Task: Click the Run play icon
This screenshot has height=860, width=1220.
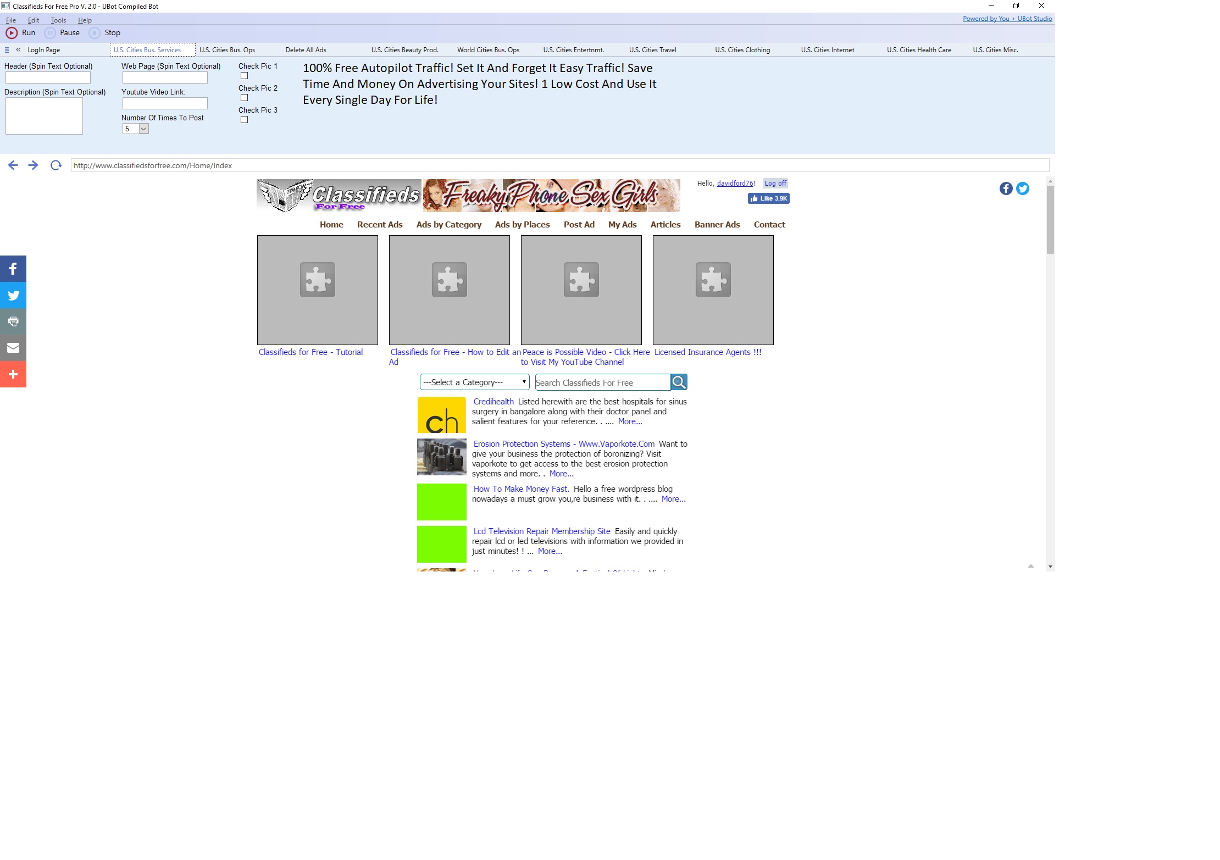Action: tap(12, 33)
